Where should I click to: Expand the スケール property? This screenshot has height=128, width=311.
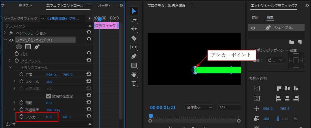[x=14, y=81]
